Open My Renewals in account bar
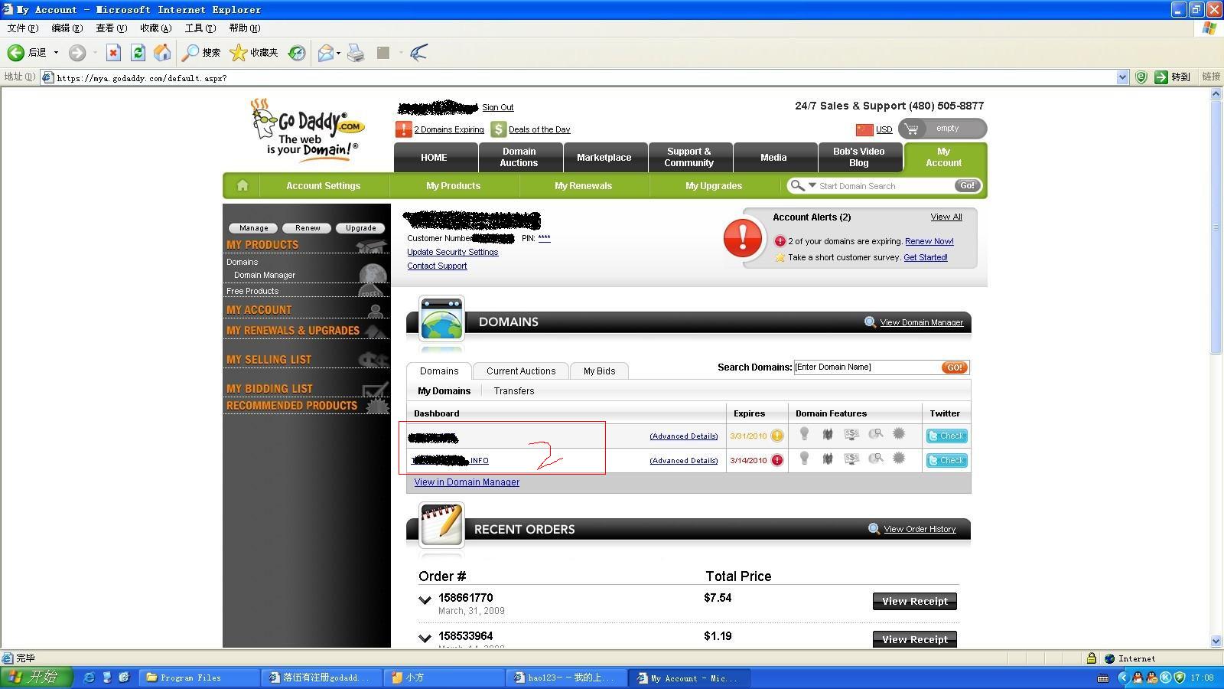The image size is (1224, 689). pos(584,185)
